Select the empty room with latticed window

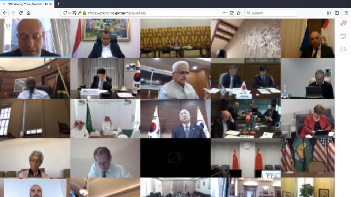[x=35, y=118]
